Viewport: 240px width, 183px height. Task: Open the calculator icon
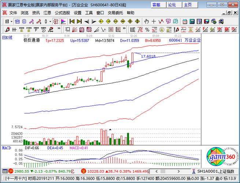[192, 22]
